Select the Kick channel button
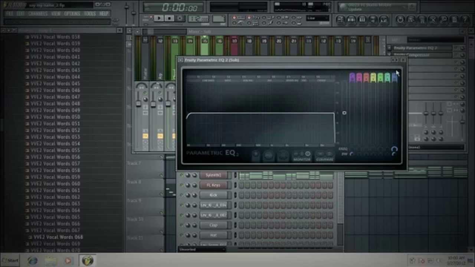 tap(213, 195)
